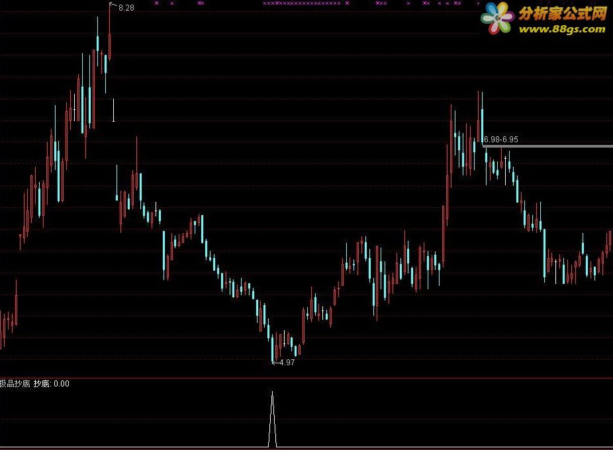Image resolution: width=613 pixels, height=450 pixels.
Task: Click the 极品抄底 indicator name
Action: pos(15,384)
